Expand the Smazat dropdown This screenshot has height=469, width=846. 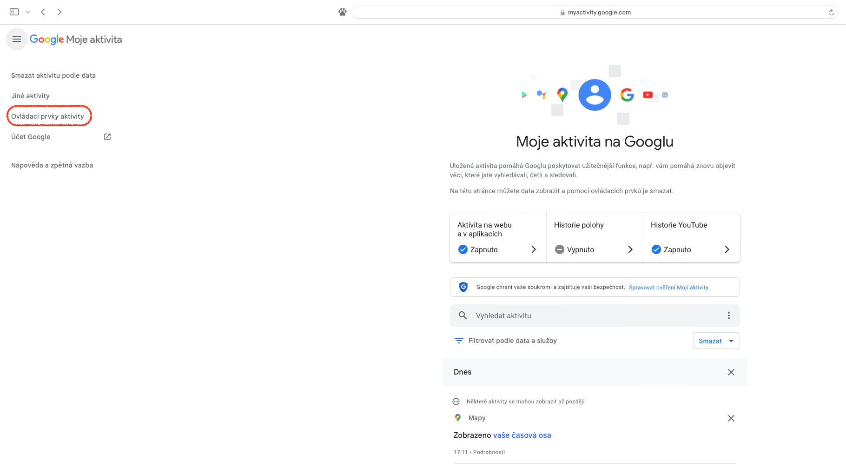pos(731,341)
